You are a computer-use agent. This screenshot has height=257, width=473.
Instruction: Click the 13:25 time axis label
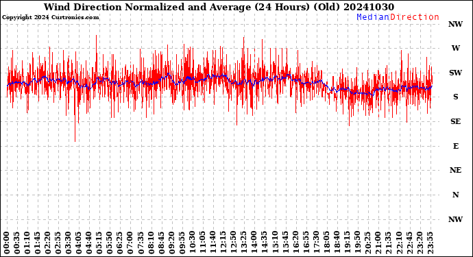243,243
